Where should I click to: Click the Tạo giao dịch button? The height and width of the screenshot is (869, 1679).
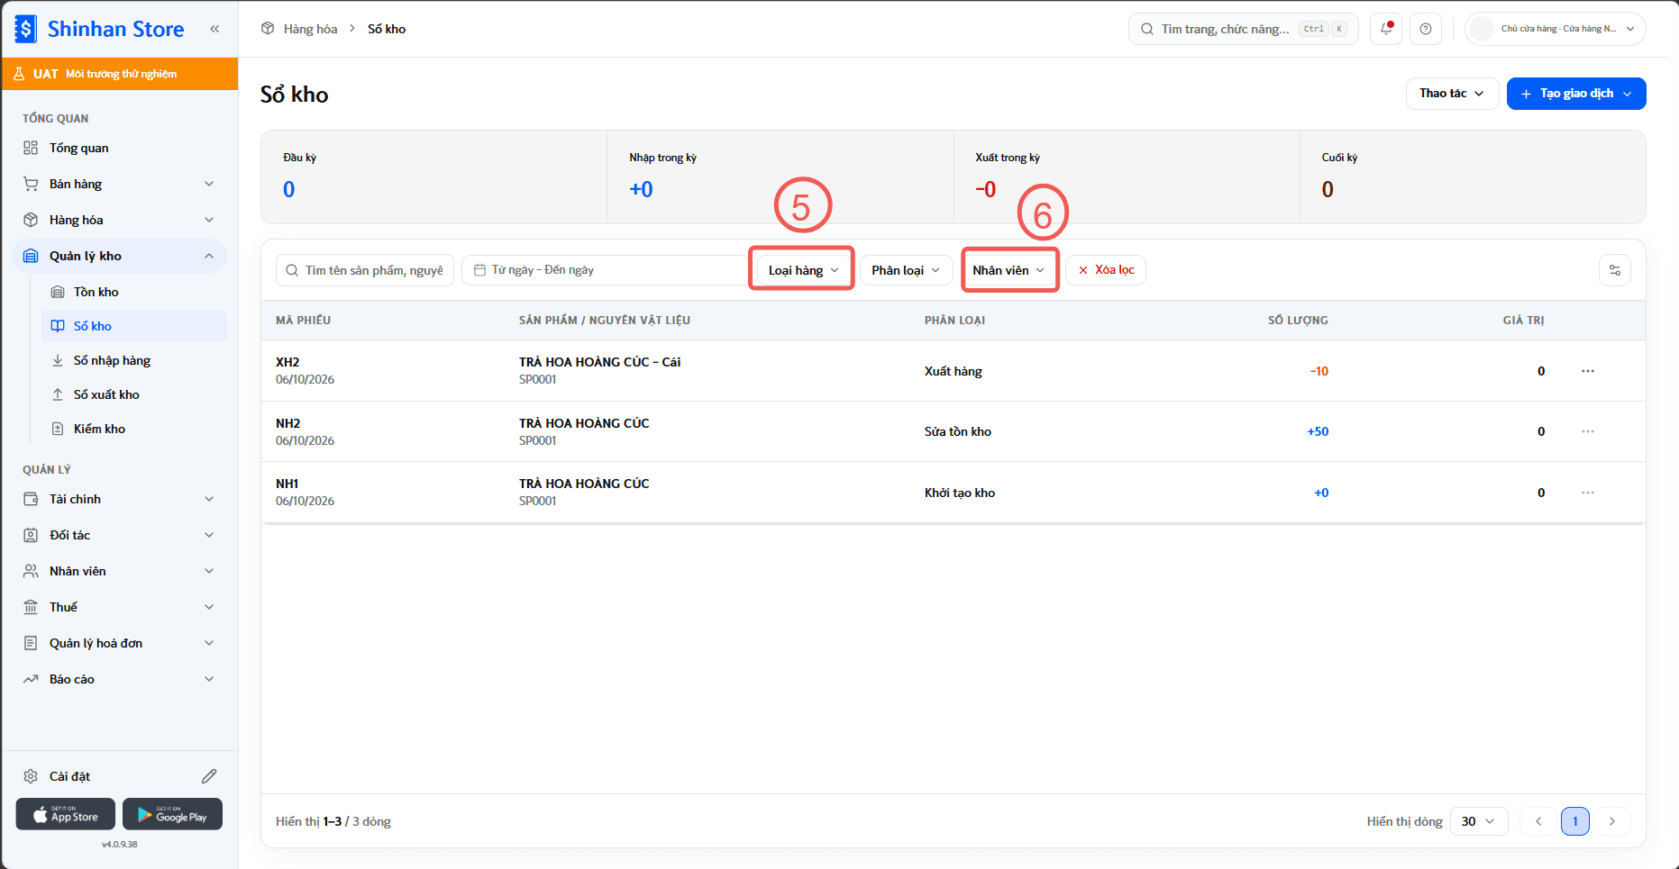tap(1576, 94)
